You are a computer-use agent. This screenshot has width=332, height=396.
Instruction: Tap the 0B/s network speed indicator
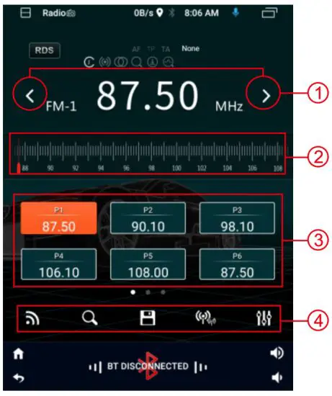(x=143, y=13)
